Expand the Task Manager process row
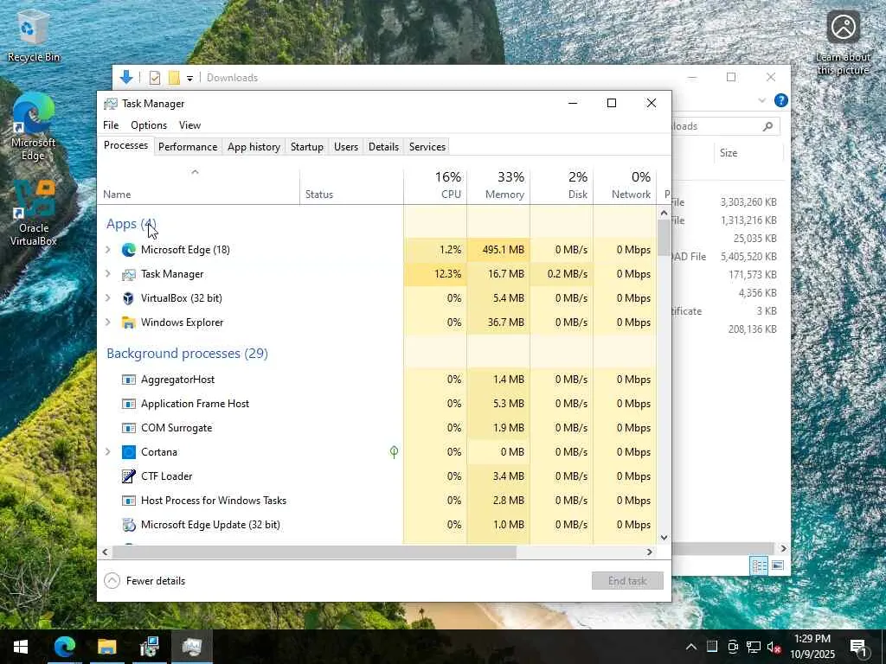 click(108, 273)
